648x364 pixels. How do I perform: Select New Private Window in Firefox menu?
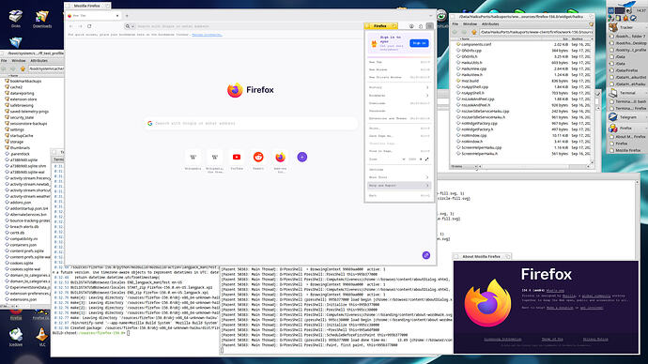click(x=399, y=77)
